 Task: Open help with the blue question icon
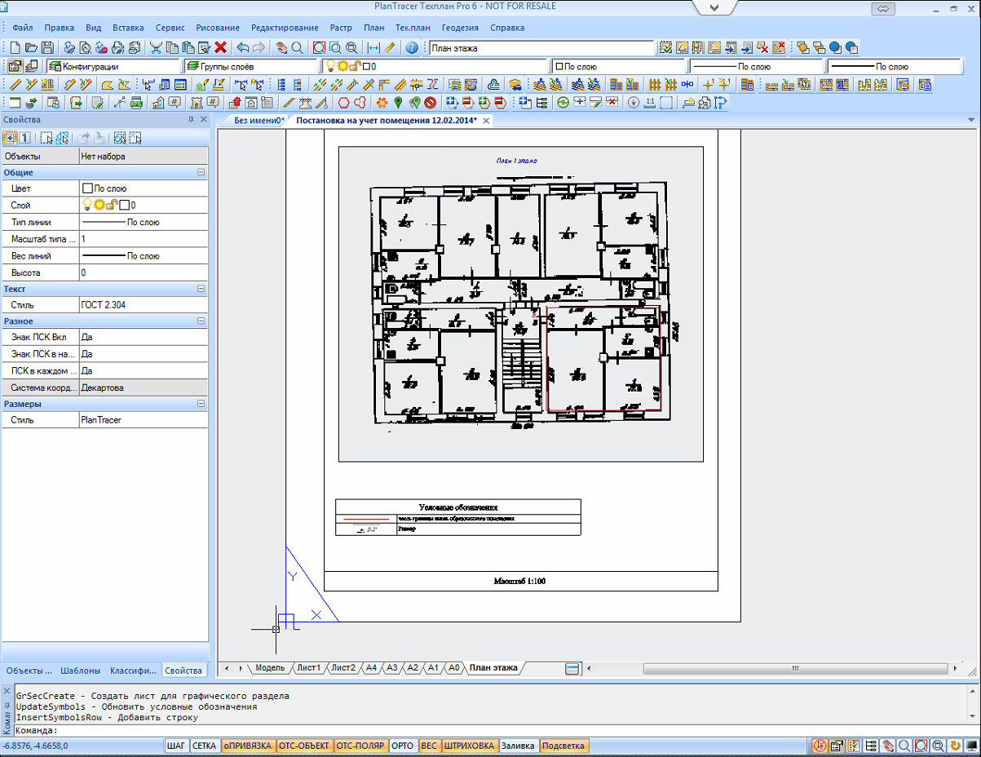412,48
